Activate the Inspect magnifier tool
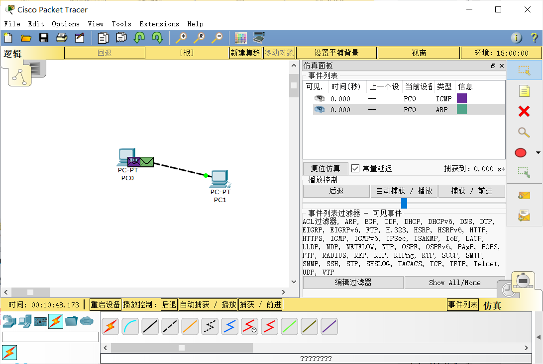This screenshot has width=543, height=364. tap(524, 132)
